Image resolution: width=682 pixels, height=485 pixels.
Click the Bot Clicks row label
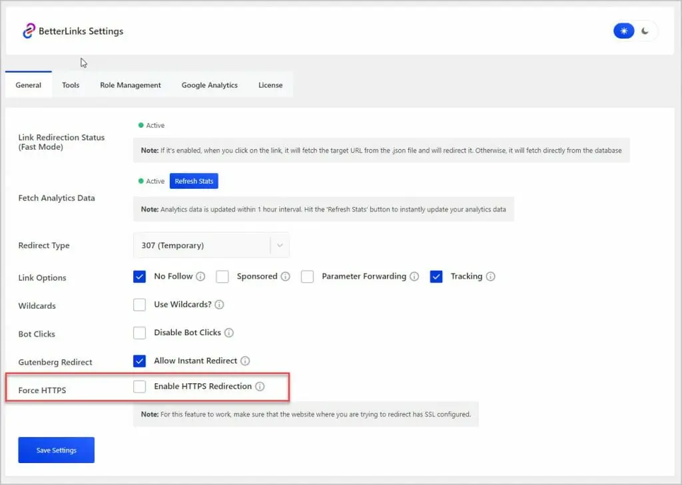[x=37, y=334]
